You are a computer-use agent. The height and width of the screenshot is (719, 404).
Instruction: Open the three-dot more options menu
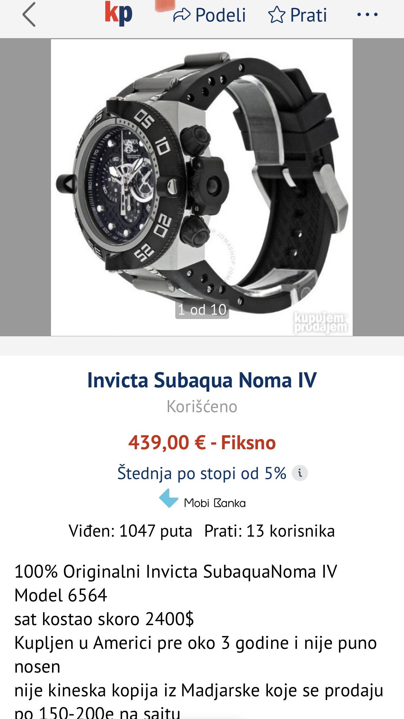click(x=367, y=15)
